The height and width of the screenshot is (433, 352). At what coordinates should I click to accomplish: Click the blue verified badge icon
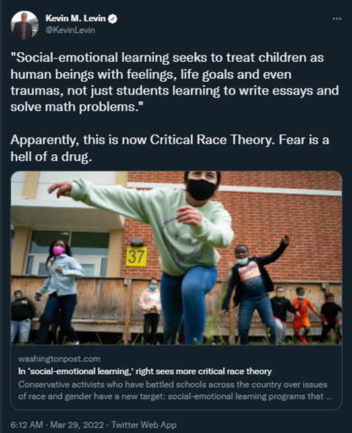[113, 19]
